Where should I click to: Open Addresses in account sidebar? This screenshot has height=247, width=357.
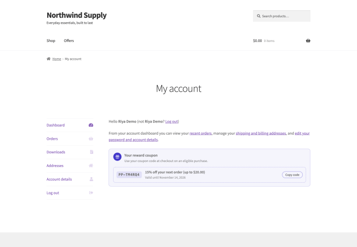[x=55, y=166]
